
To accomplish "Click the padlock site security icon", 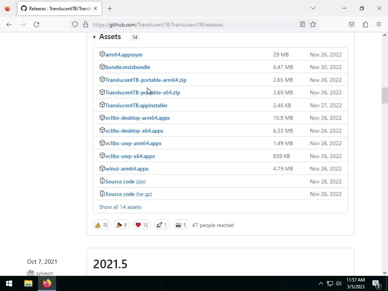I will [x=86, y=24].
